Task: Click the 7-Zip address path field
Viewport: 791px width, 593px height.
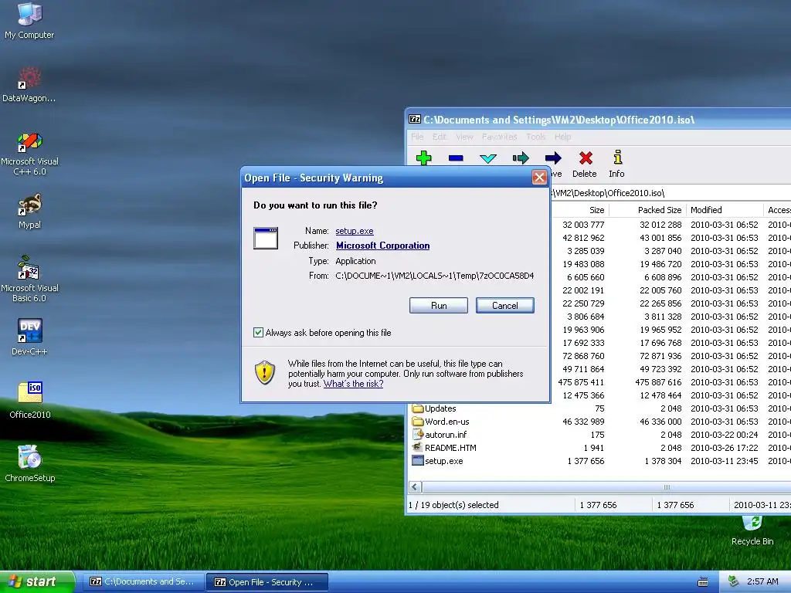Action: 671,192
